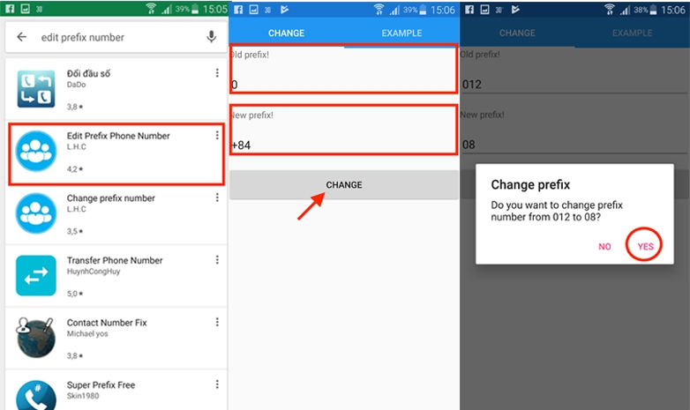
Task: Tap NO in the Change prefix dialog
Action: pyautogui.click(x=604, y=246)
